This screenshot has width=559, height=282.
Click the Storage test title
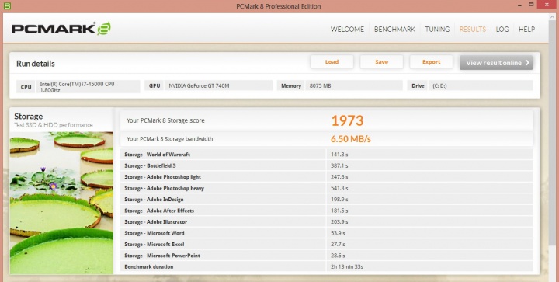point(28,117)
